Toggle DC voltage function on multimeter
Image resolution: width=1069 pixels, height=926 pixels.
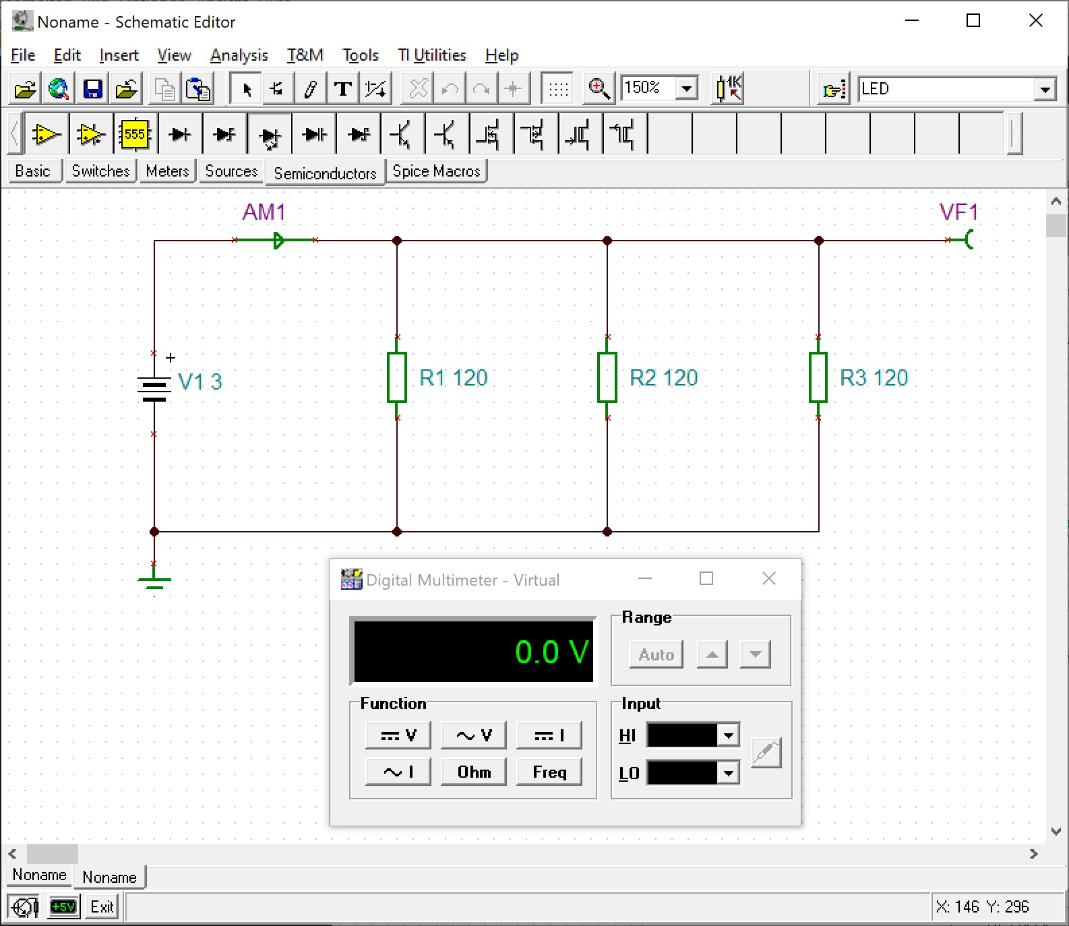pyautogui.click(x=398, y=735)
